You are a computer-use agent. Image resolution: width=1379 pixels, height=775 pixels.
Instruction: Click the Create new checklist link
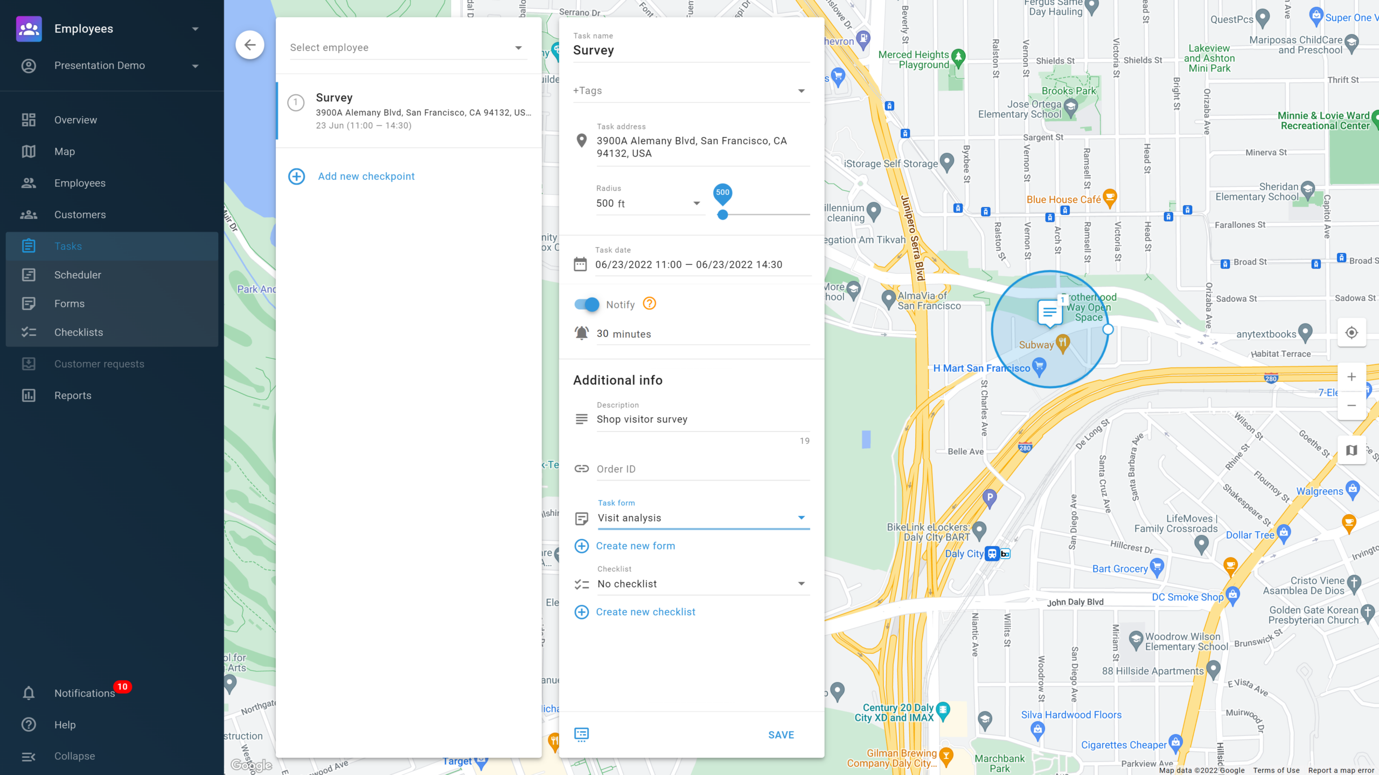[x=646, y=611]
